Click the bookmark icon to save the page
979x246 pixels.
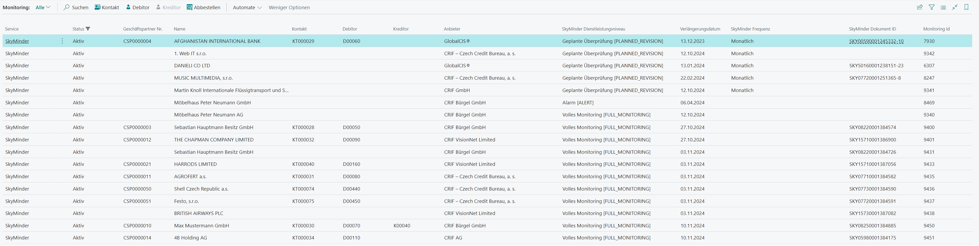point(966,7)
